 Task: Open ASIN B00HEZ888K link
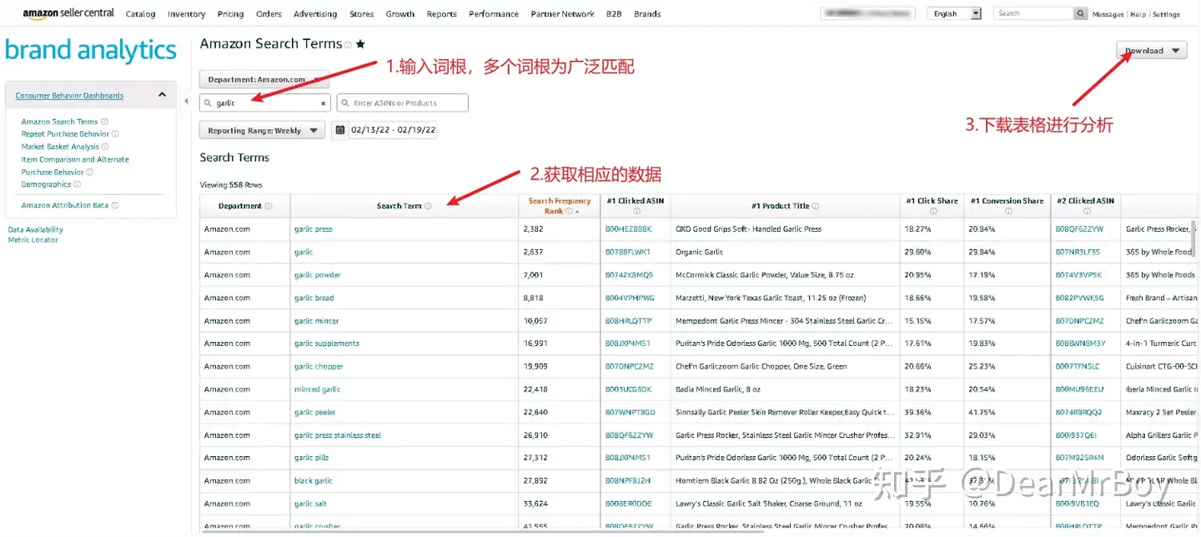[628, 229]
